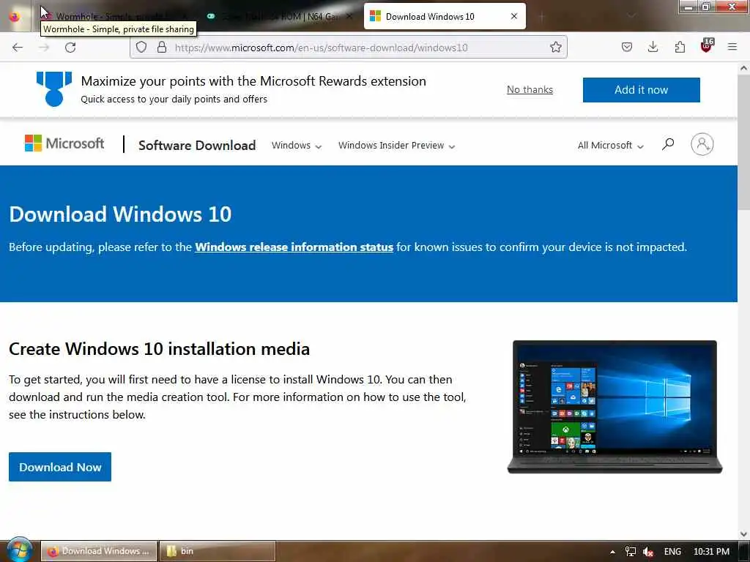Click the ENG language indicator
Screen dimensions: 750x562
[672, 552]
